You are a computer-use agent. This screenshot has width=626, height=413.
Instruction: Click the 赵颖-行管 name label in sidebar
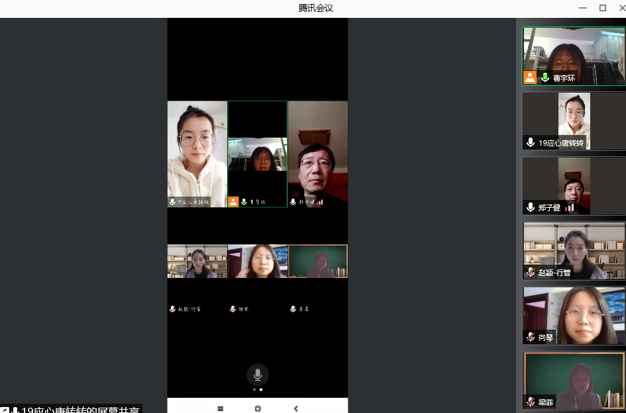[554, 272]
